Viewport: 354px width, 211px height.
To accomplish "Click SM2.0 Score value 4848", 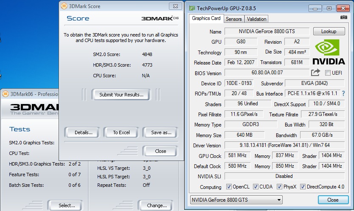I will 147,54.
